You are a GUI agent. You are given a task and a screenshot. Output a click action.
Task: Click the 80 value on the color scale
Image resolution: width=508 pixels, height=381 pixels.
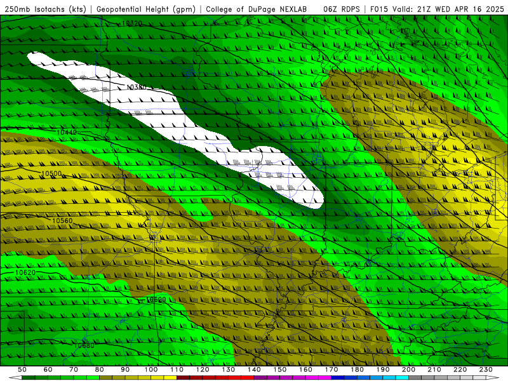coord(100,370)
